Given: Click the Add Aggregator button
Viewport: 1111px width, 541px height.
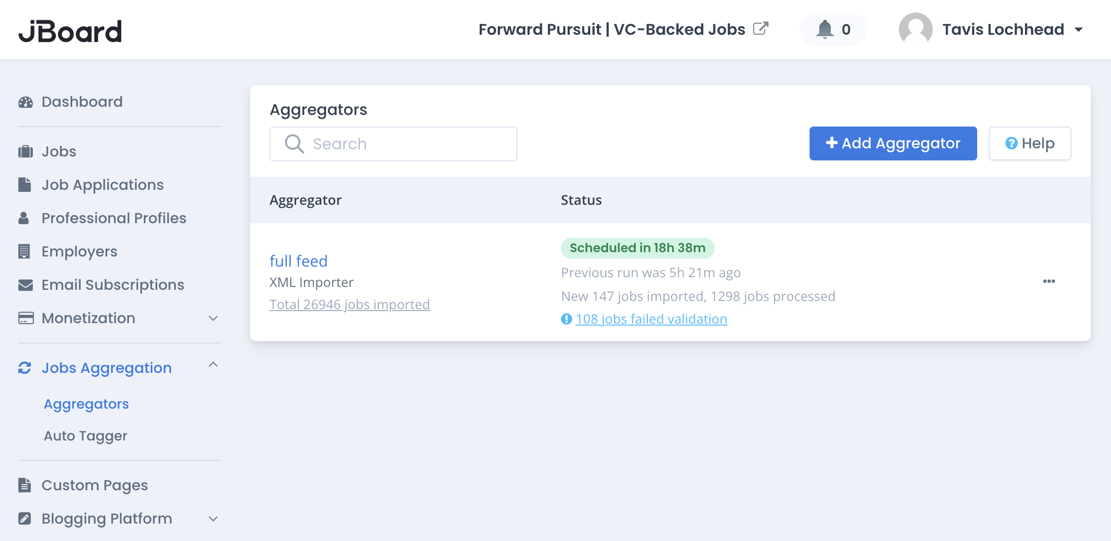Looking at the screenshot, I should point(893,143).
